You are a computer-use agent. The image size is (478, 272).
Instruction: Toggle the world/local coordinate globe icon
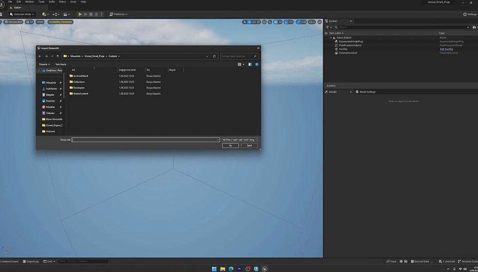[264, 22]
